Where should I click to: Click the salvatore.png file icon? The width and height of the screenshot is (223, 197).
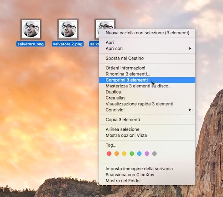pyautogui.click(x=31, y=29)
